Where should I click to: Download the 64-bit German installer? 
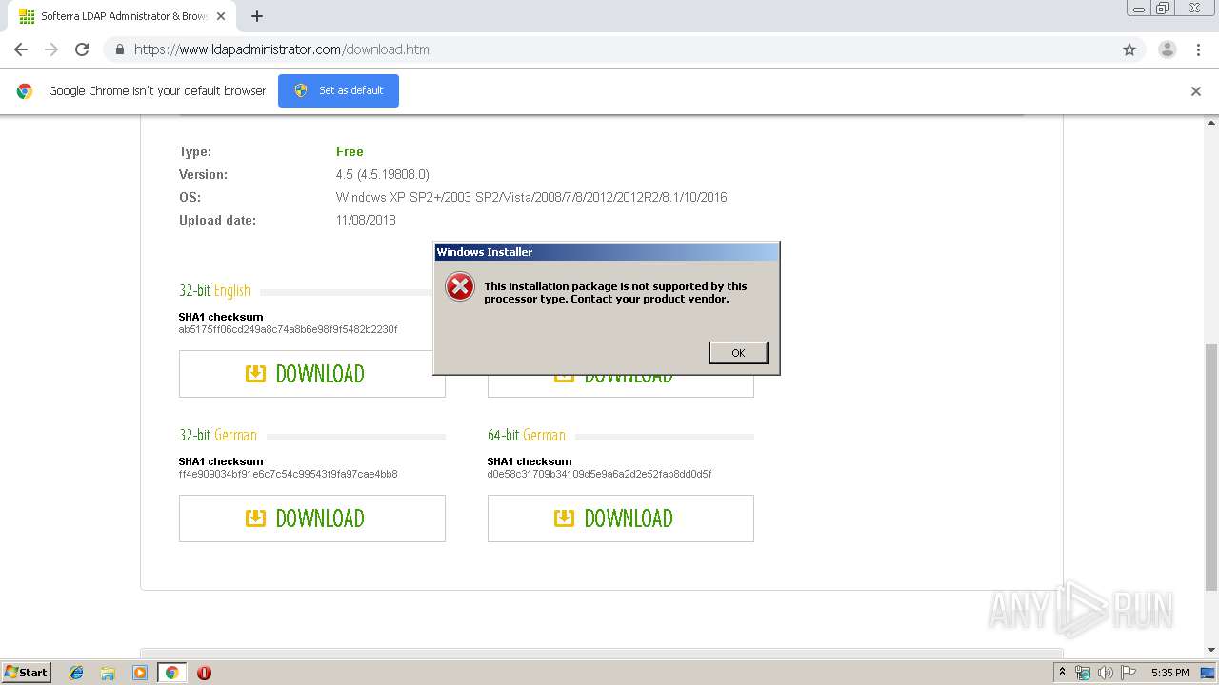(x=621, y=519)
